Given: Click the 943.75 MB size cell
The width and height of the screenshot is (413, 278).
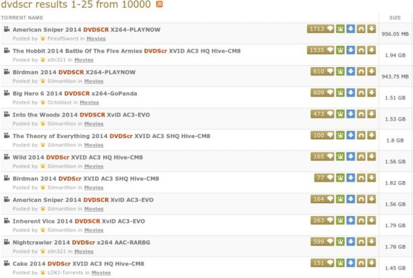Looking at the screenshot, I should (x=395, y=77).
